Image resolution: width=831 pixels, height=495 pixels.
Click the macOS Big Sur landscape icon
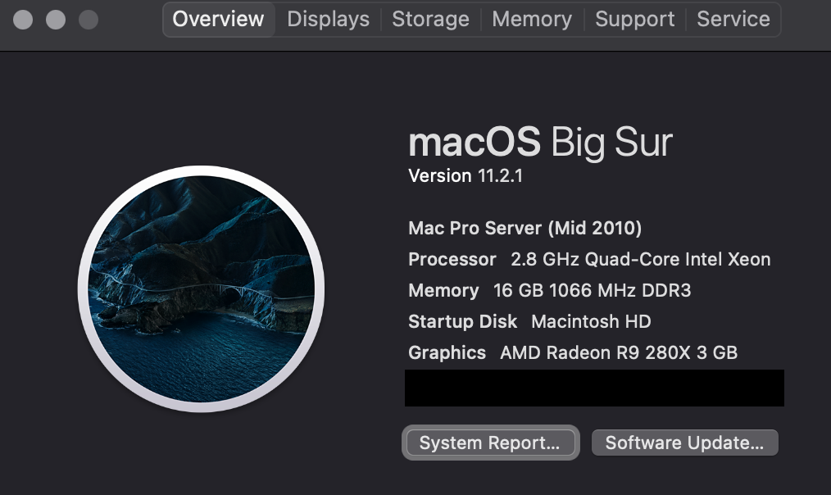(201, 288)
